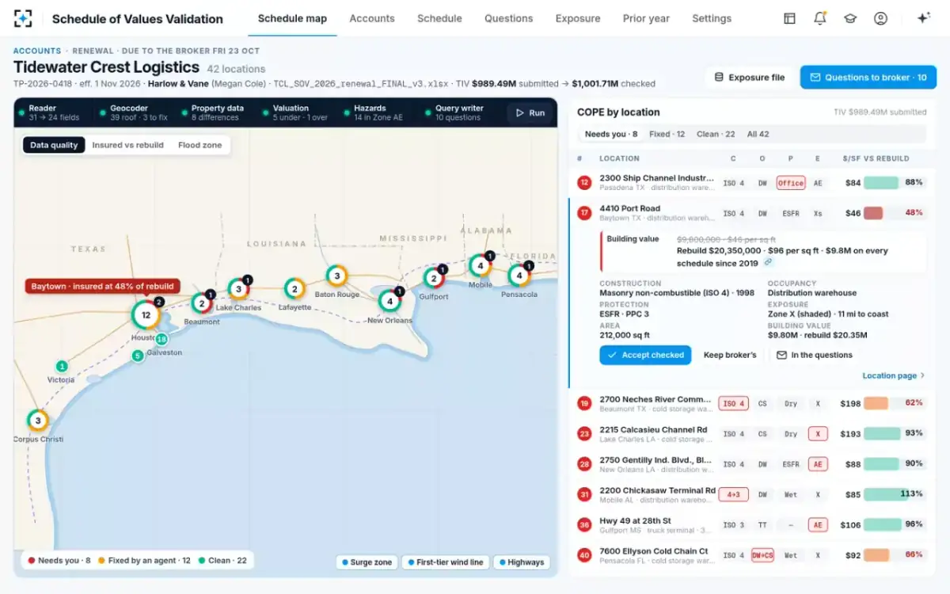Open Questions to broker 10
The height and width of the screenshot is (594, 950).
[868, 77]
